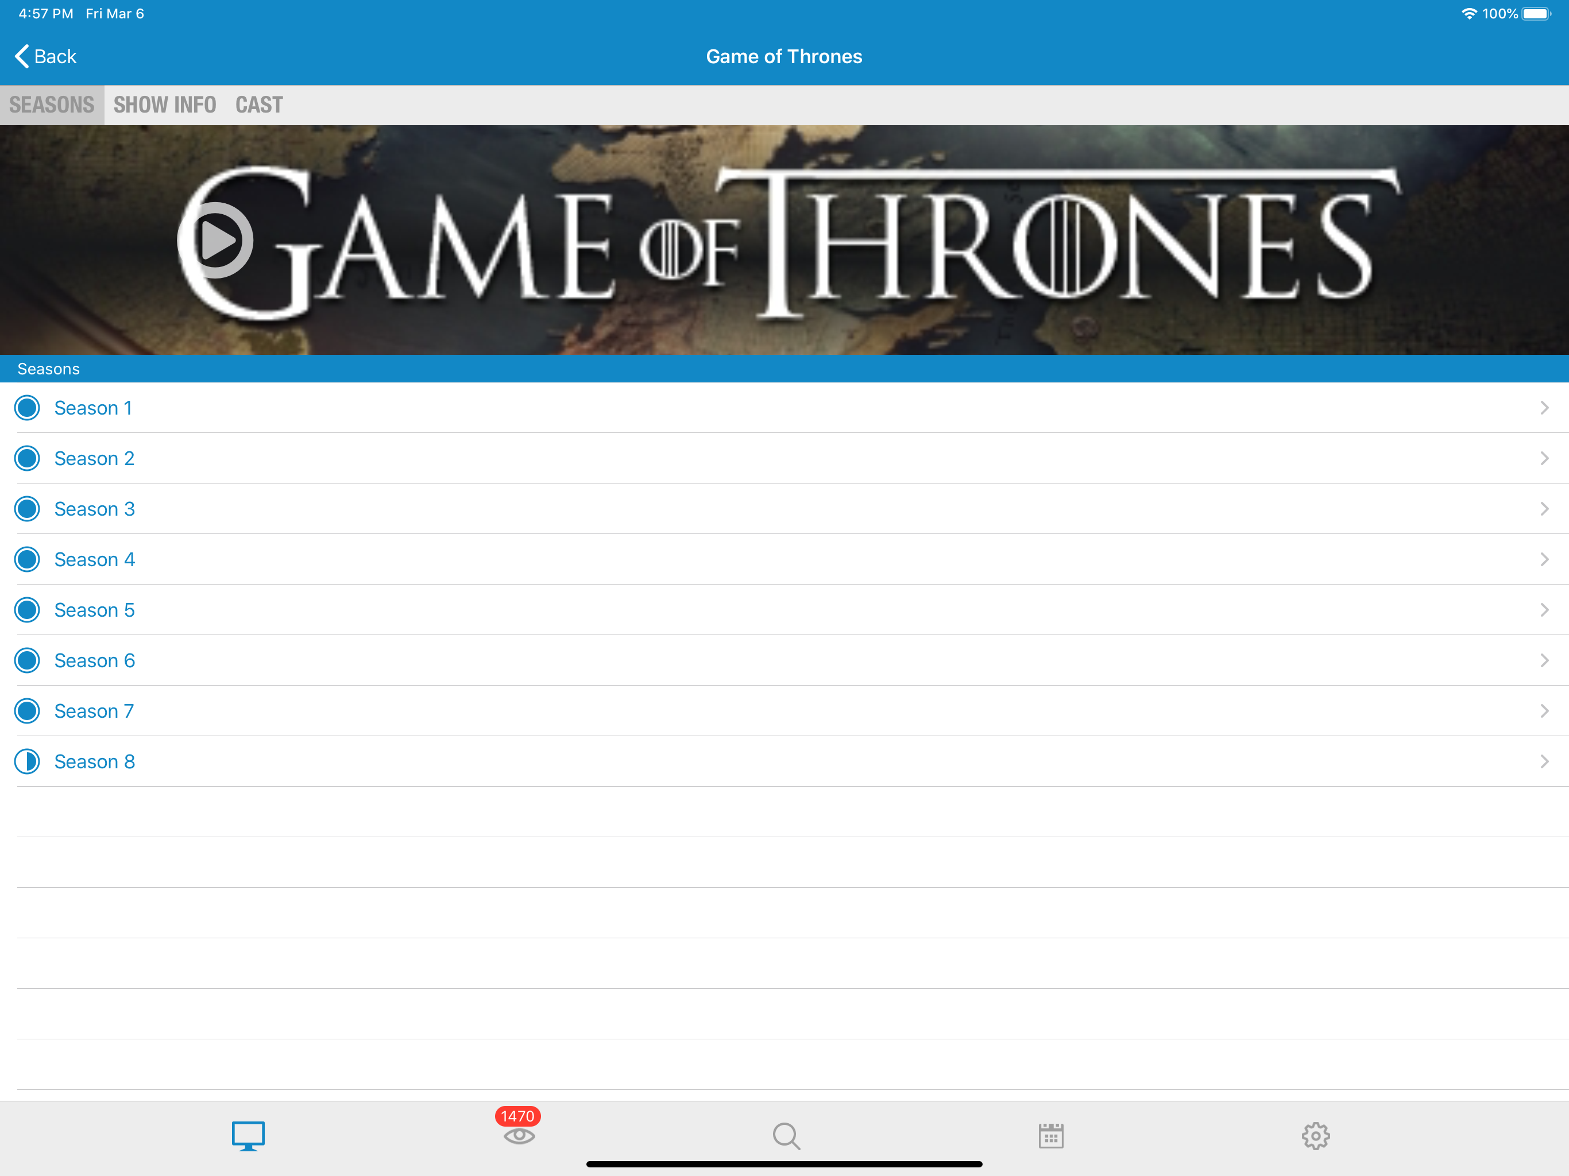
Task: Tap the Seasons section header
Action: pos(784,369)
